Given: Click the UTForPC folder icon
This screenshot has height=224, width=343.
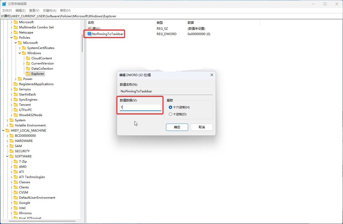Looking at the screenshot, I should pyautogui.click(x=16, y=110).
